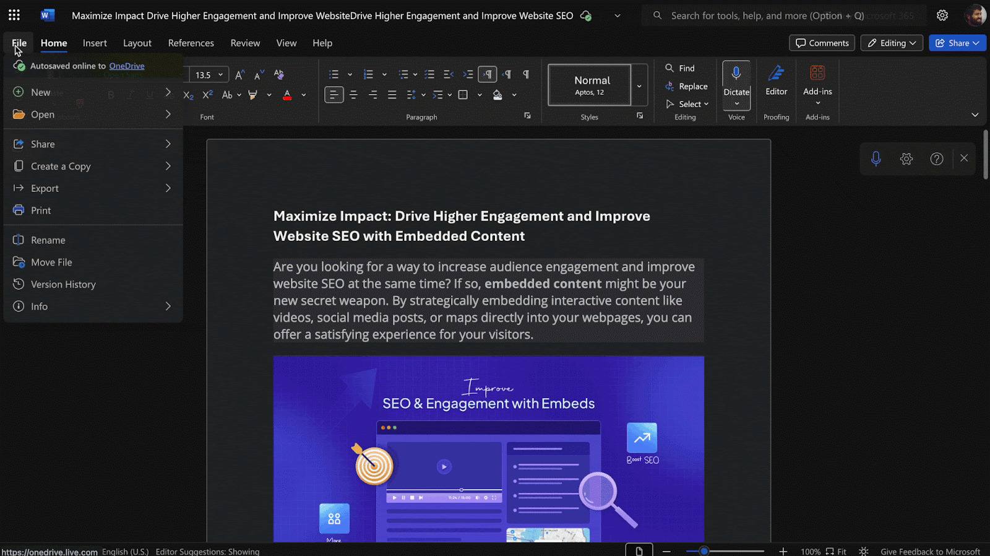Open paragraph shading paint bucket
This screenshot has height=556, width=990.
497,95
